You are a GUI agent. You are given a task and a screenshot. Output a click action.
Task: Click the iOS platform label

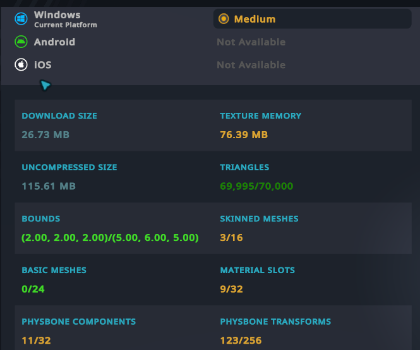click(x=42, y=65)
